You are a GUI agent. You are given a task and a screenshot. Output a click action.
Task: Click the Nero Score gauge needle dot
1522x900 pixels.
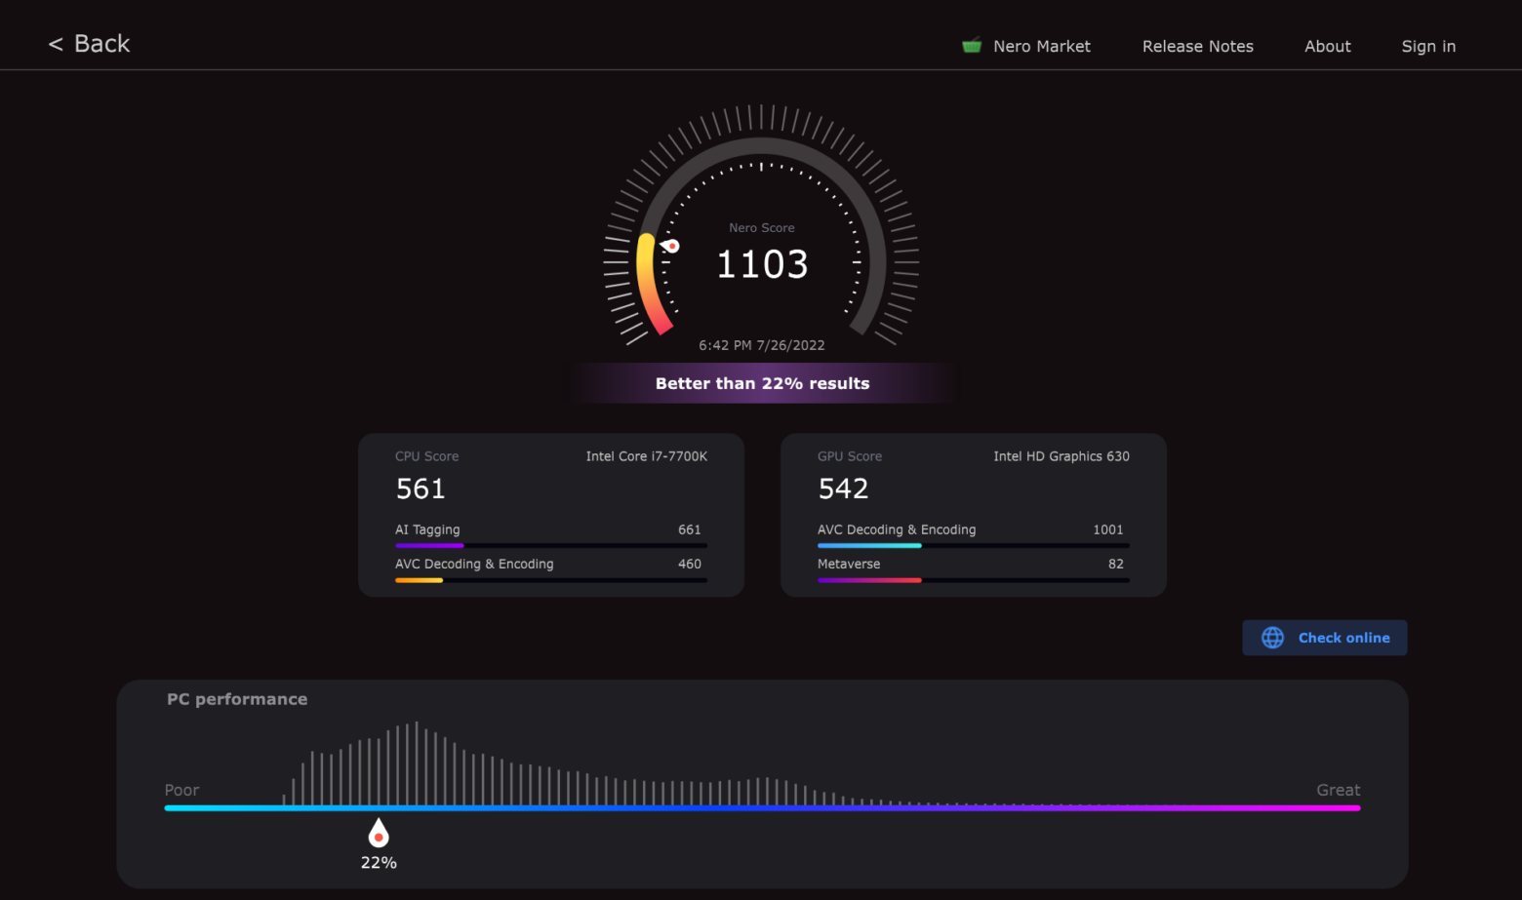point(671,245)
